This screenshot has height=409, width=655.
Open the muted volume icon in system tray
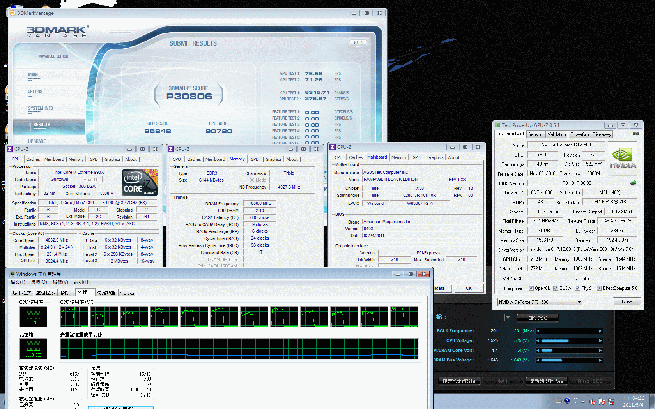click(x=592, y=402)
